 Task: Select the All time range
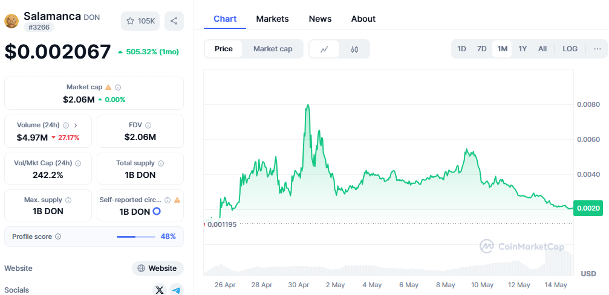[x=542, y=49]
